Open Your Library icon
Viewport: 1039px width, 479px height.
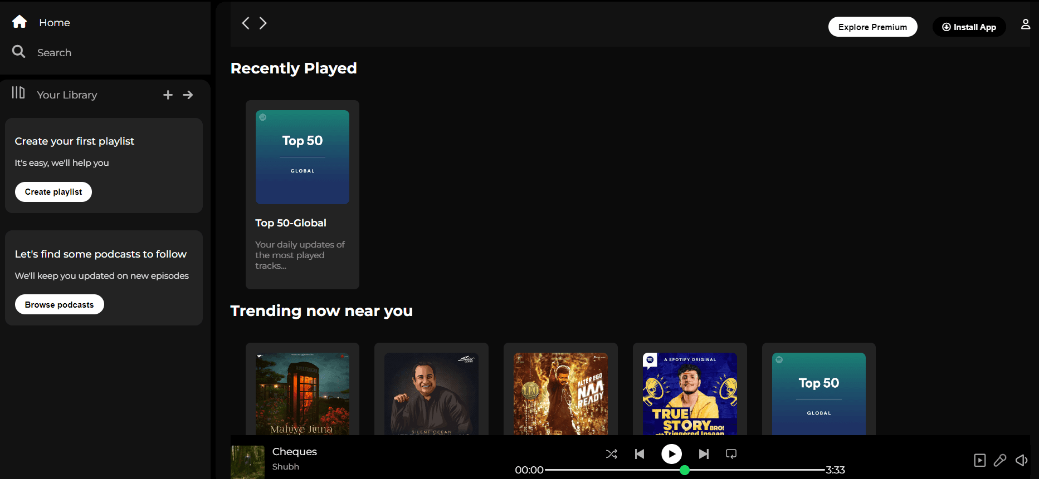(x=18, y=92)
